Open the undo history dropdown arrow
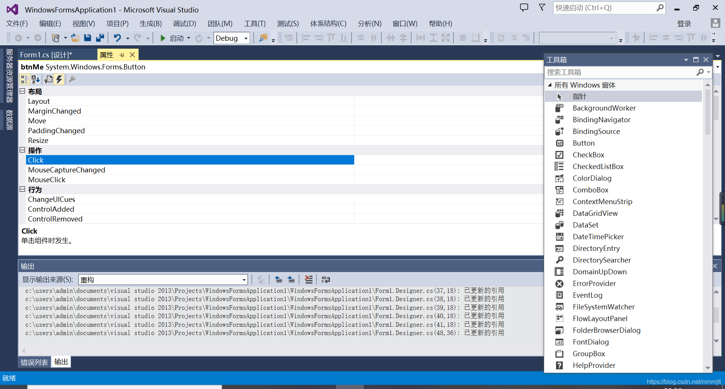The height and width of the screenshot is (389, 725). (128, 38)
